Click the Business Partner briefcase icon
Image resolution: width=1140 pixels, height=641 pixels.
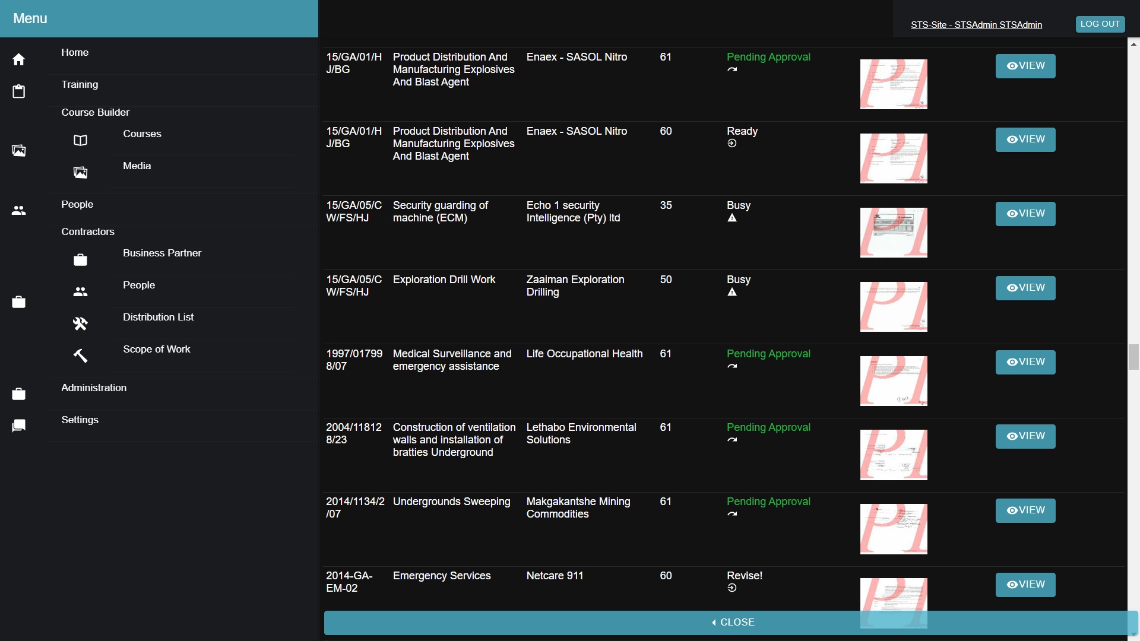coord(80,260)
